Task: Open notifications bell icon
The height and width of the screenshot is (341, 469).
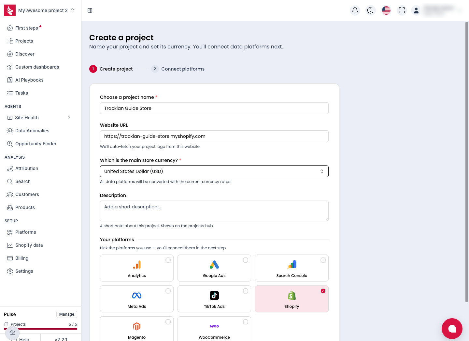Action: (355, 10)
